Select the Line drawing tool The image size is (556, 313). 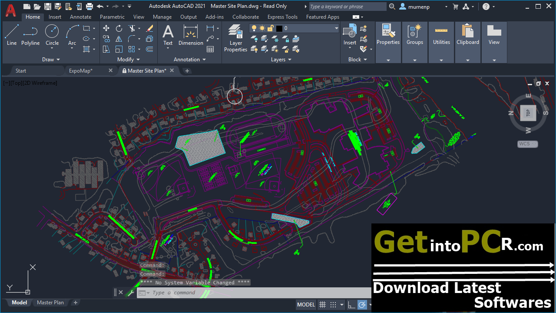coord(12,35)
